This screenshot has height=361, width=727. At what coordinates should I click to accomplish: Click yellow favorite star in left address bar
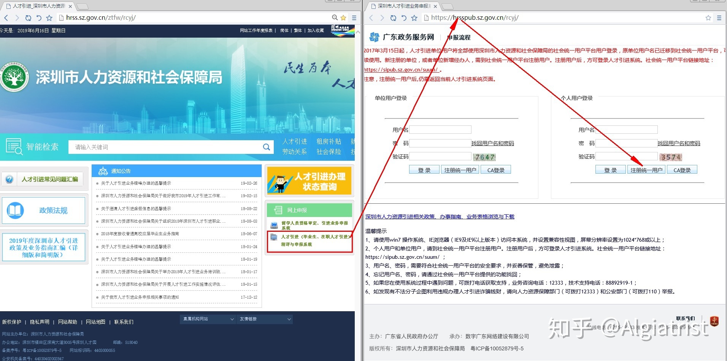tap(343, 18)
